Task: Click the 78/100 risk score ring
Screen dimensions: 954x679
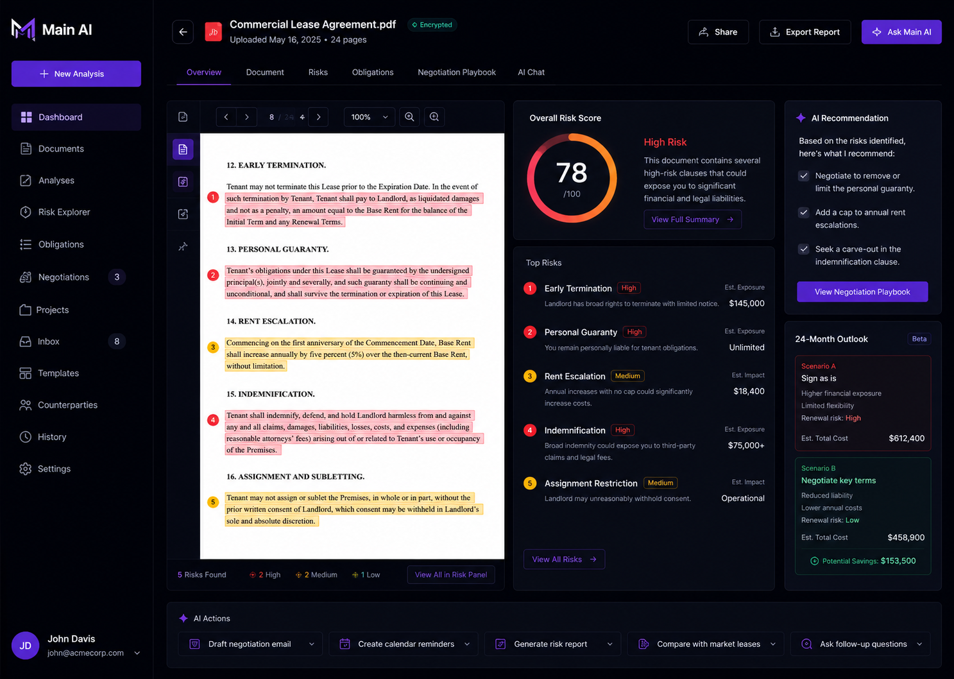Action: [x=572, y=178]
